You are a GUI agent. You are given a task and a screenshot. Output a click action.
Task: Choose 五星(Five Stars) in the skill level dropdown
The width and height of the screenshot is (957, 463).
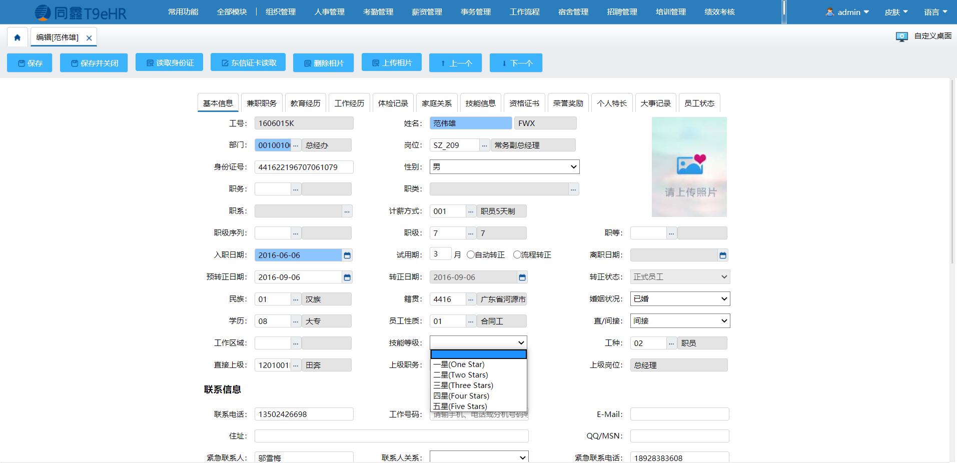coord(459,406)
